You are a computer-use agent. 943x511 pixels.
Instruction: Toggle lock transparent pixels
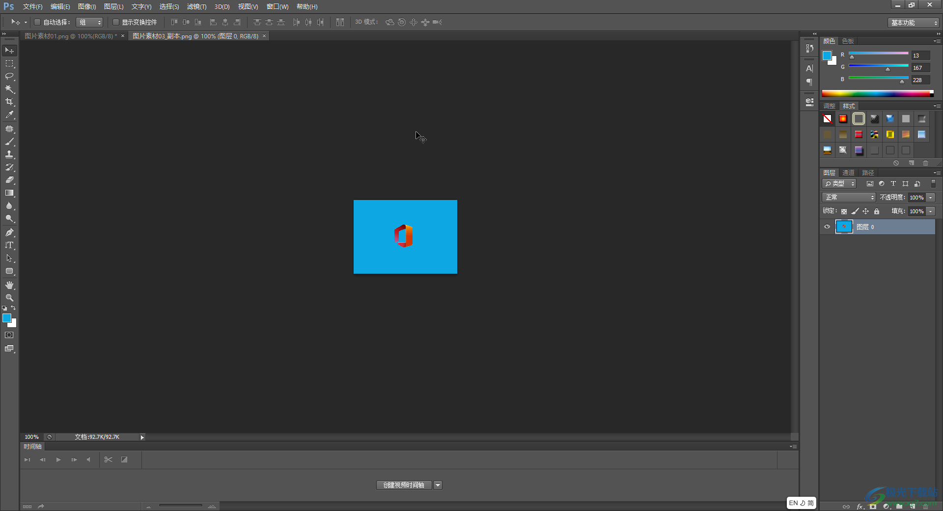pyautogui.click(x=844, y=211)
